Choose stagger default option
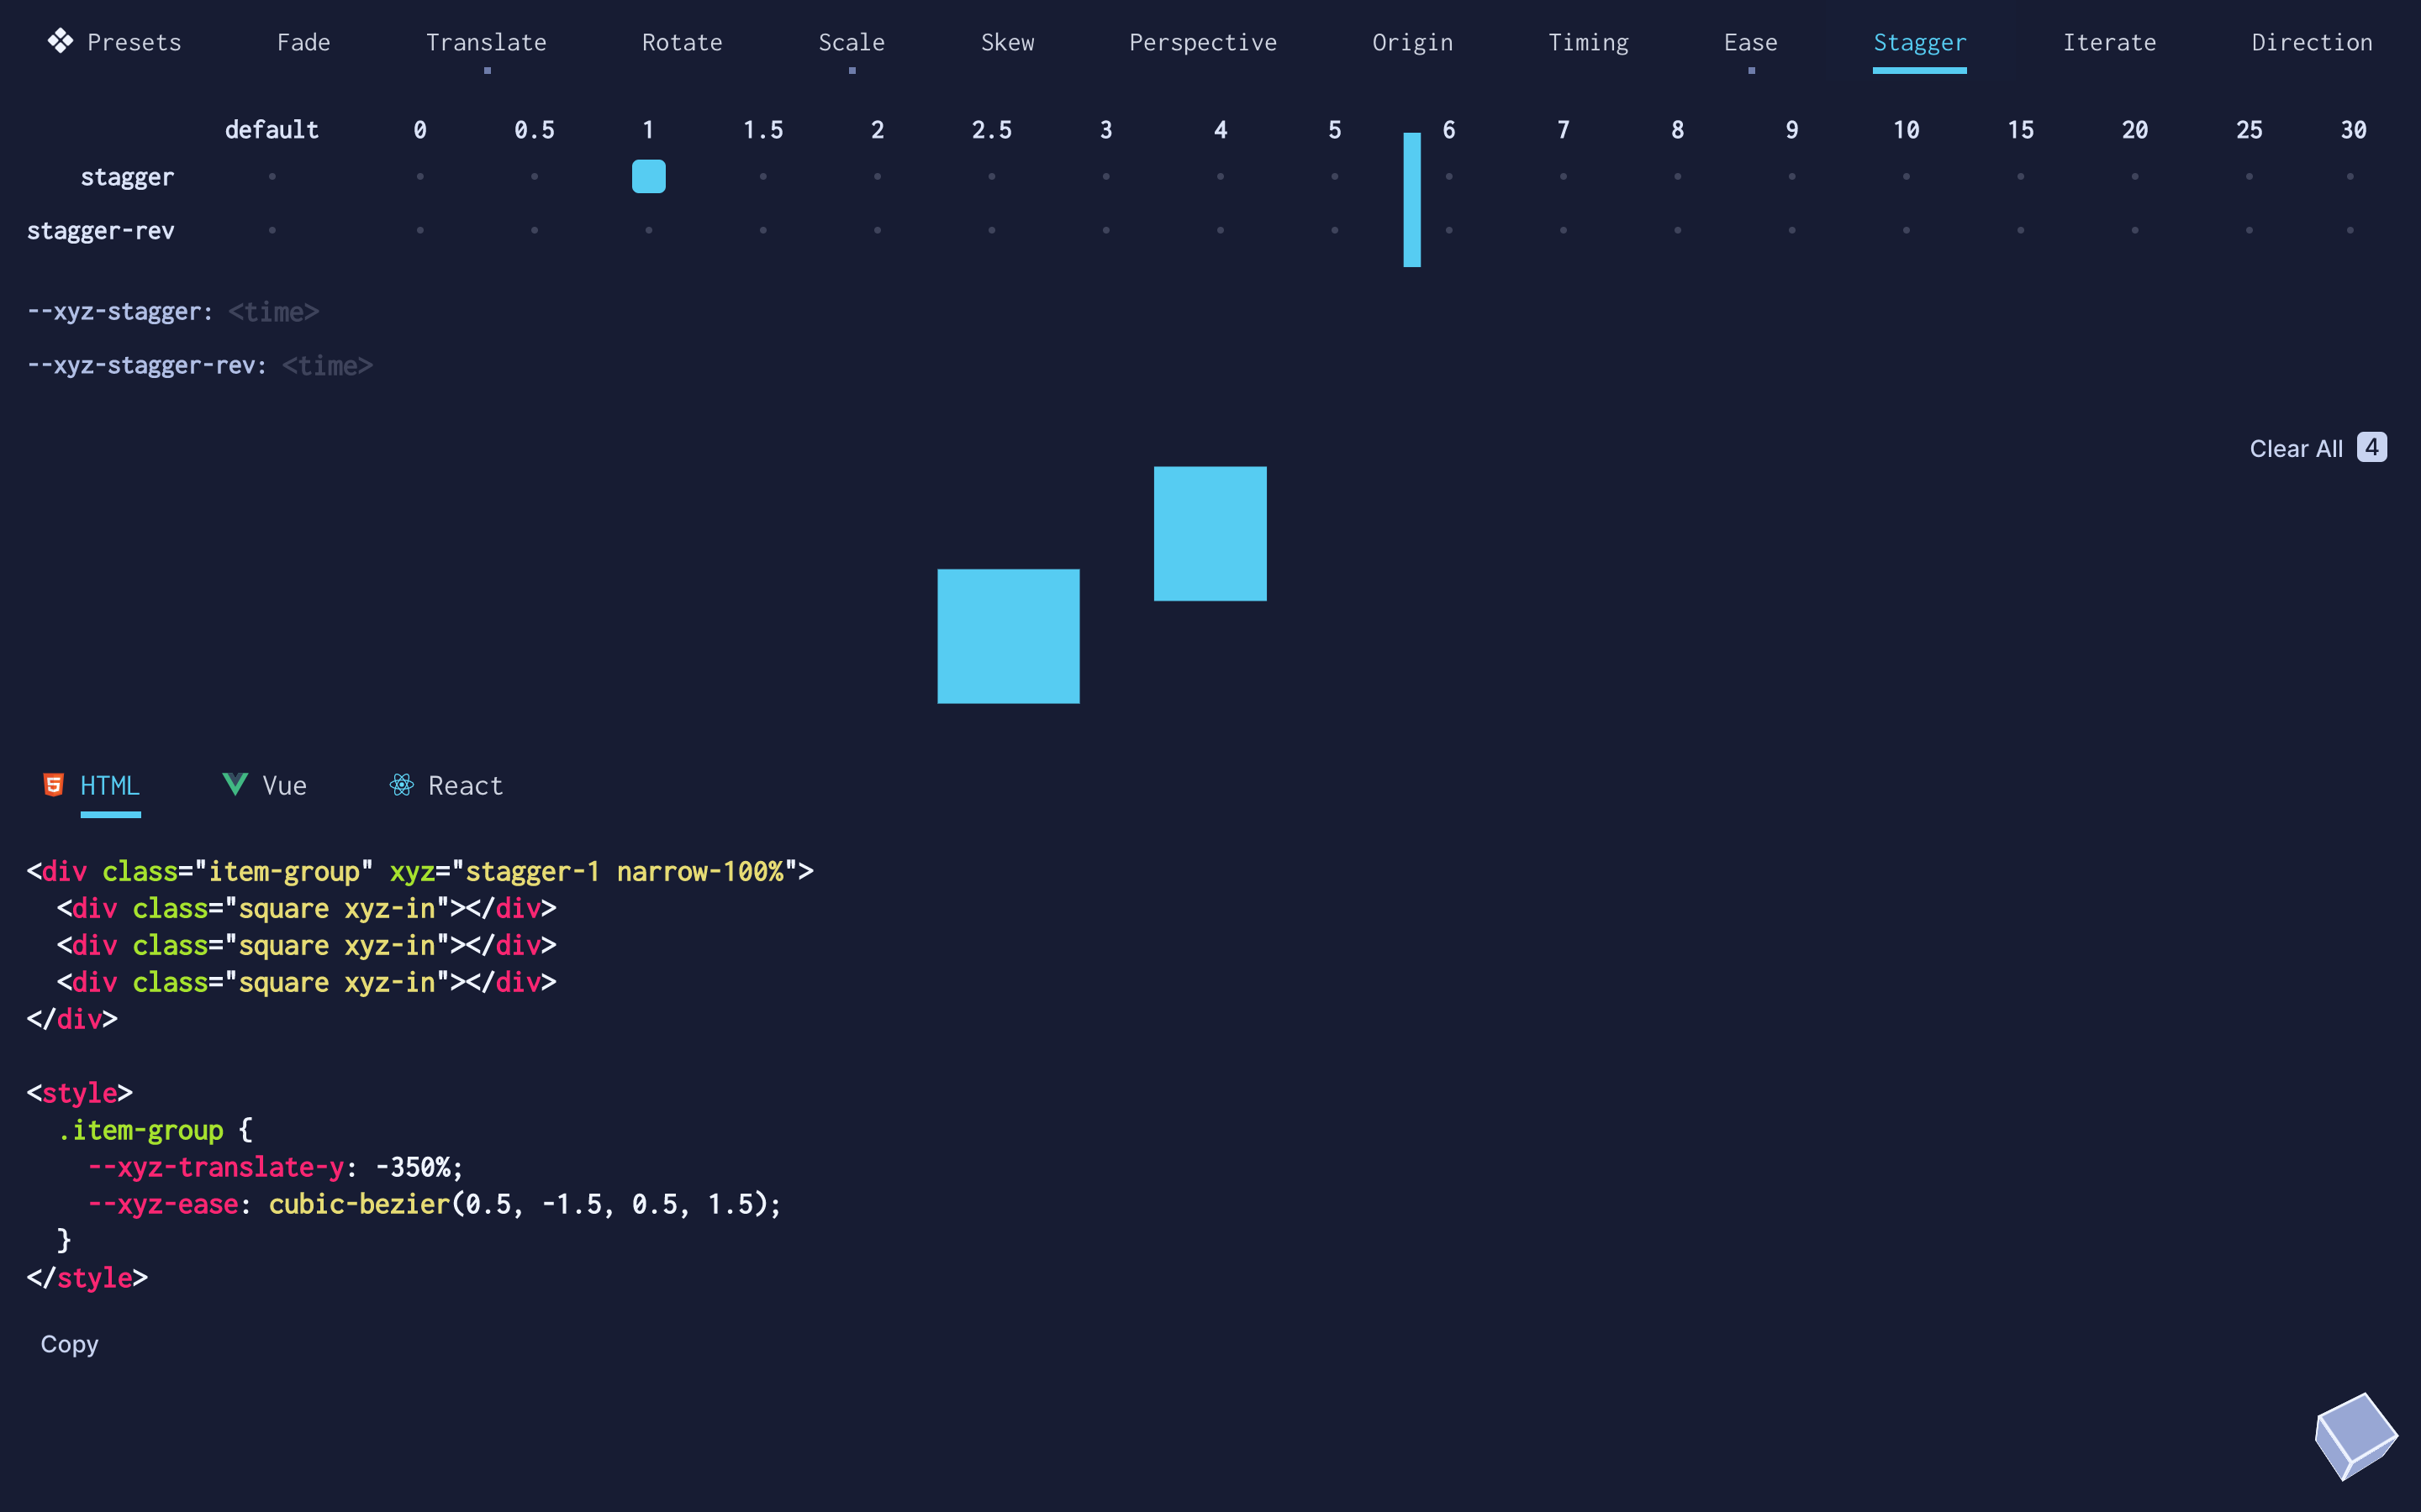 pos(272,177)
